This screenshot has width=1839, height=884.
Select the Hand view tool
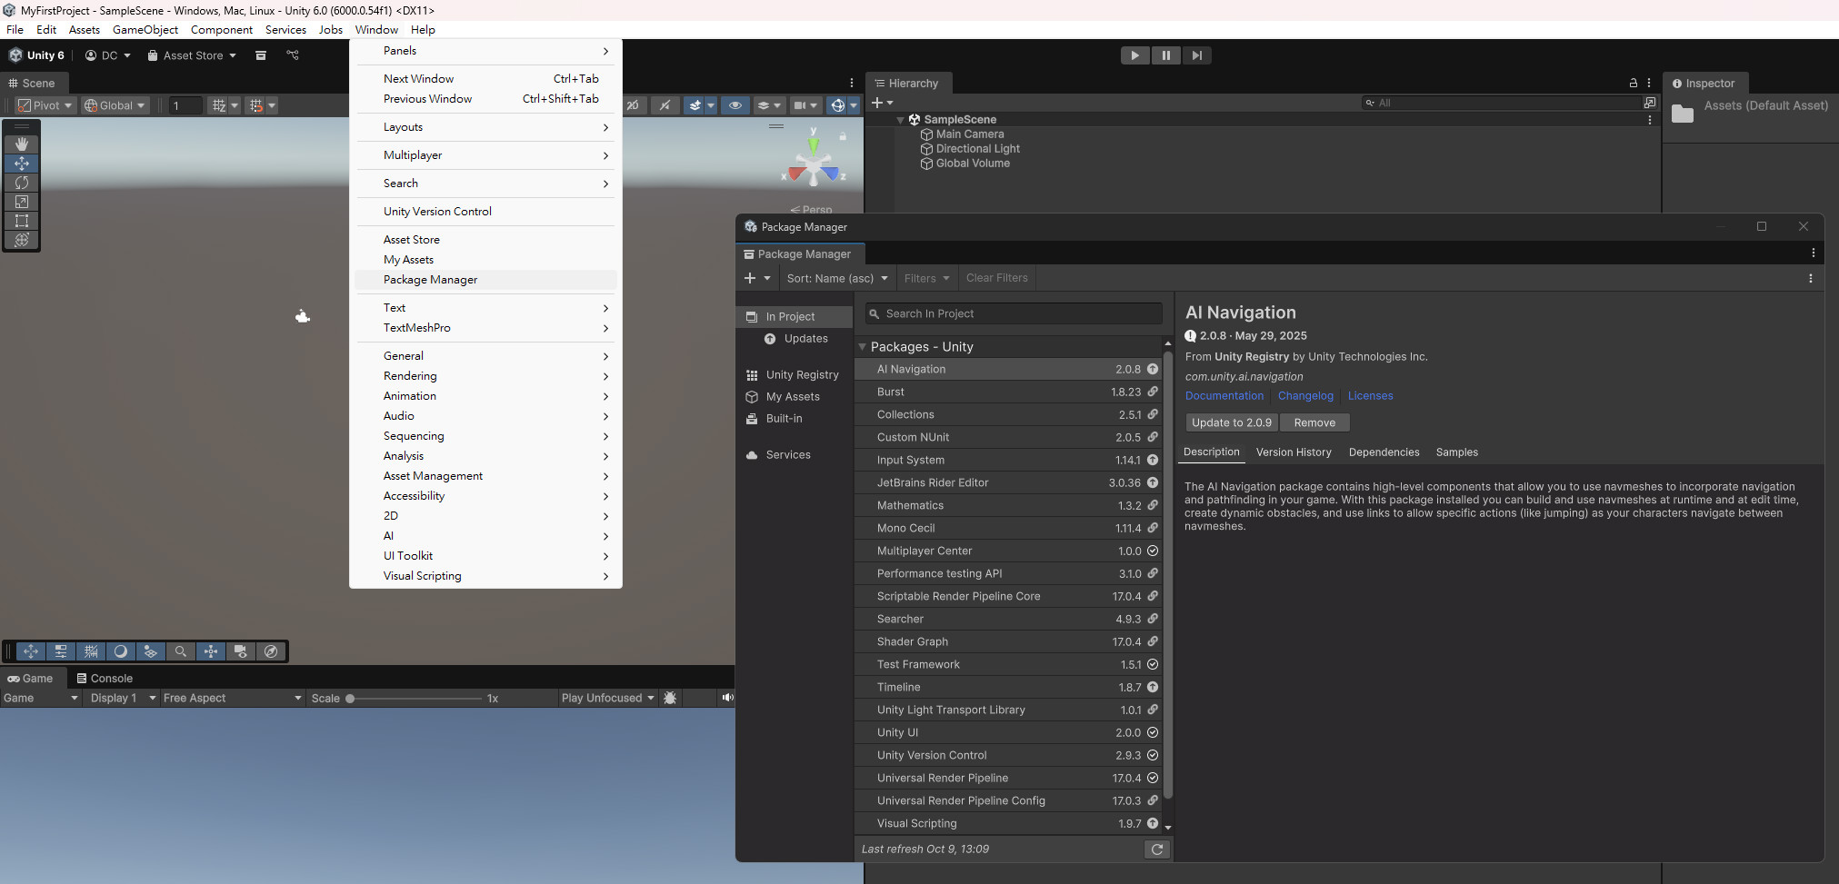coord(22,144)
